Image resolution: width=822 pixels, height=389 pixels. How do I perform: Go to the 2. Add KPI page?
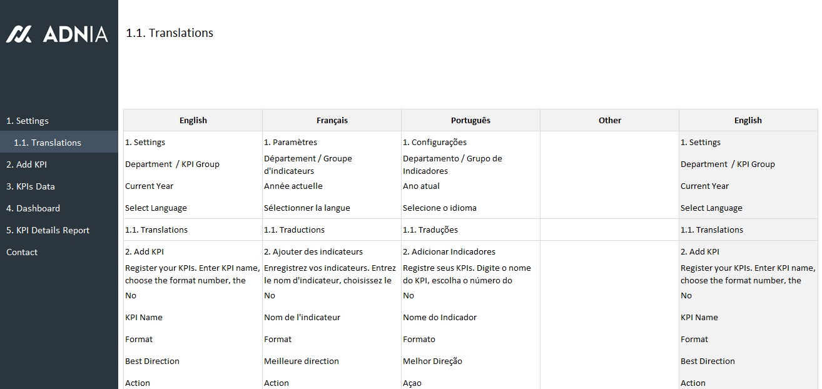click(27, 164)
